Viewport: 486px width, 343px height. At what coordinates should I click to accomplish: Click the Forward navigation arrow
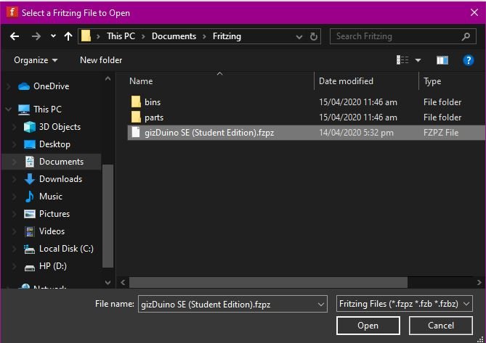pyautogui.click(x=36, y=36)
